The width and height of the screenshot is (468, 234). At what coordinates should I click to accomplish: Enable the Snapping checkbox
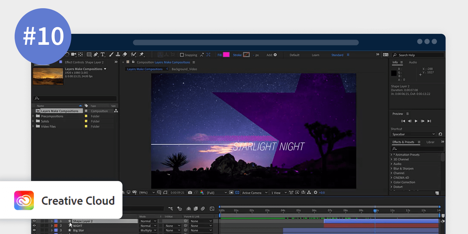tap(182, 55)
